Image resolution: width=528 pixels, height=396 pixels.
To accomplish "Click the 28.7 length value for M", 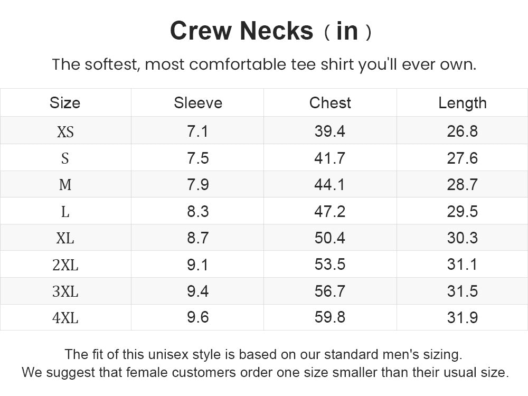I will tap(463, 184).
